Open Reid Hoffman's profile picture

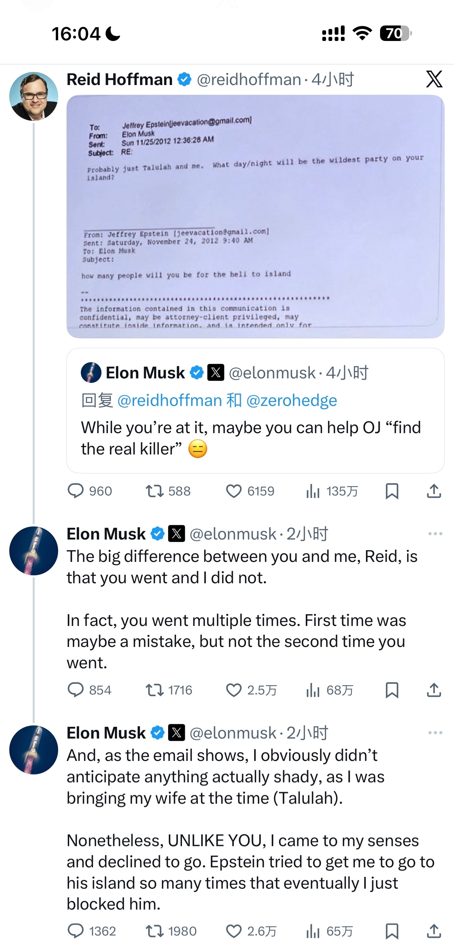34,96
